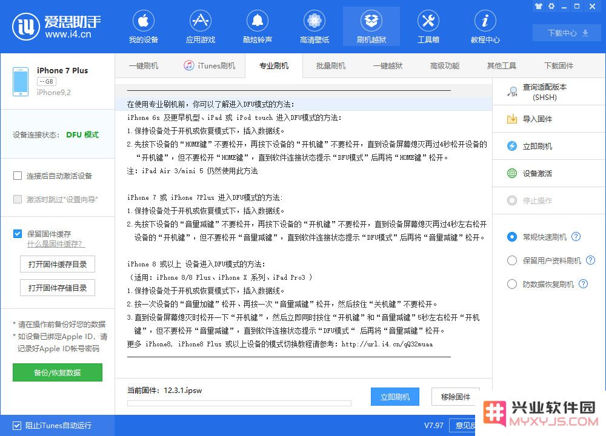Click the 导入固件 import icon

(512, 119)
